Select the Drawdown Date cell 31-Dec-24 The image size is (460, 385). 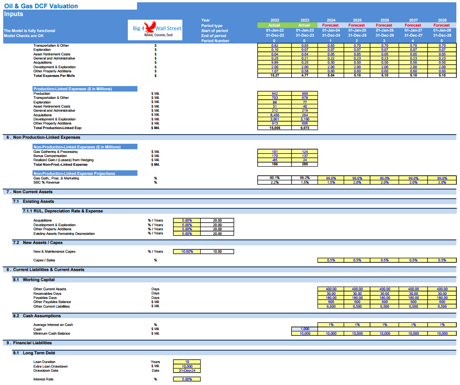pos(187,371)
